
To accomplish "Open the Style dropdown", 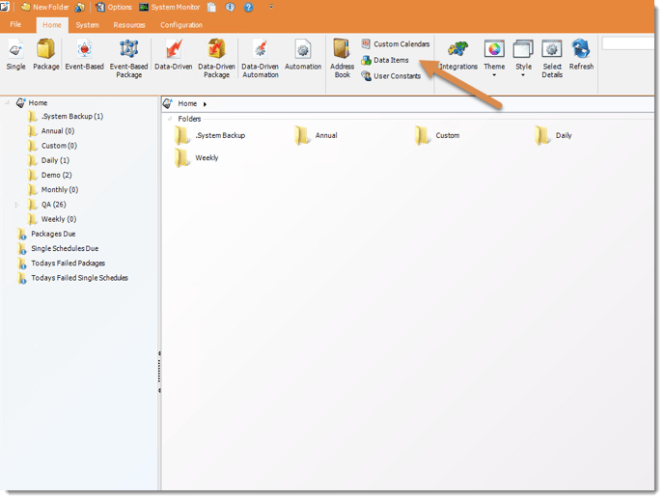I will tap(523, 59).
